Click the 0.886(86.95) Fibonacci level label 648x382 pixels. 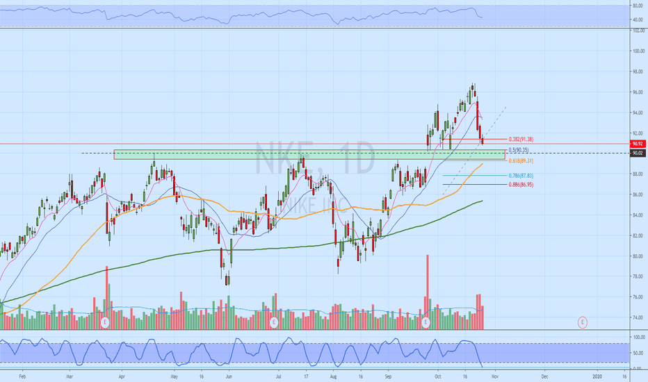click(521, 185)
